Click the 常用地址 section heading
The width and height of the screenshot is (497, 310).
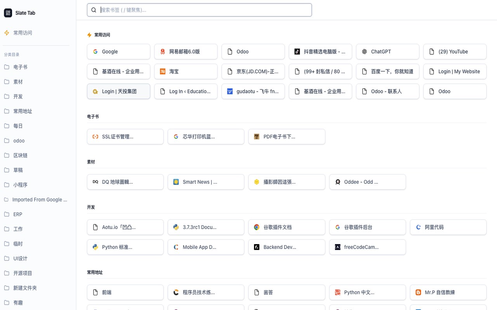[95, 272]
